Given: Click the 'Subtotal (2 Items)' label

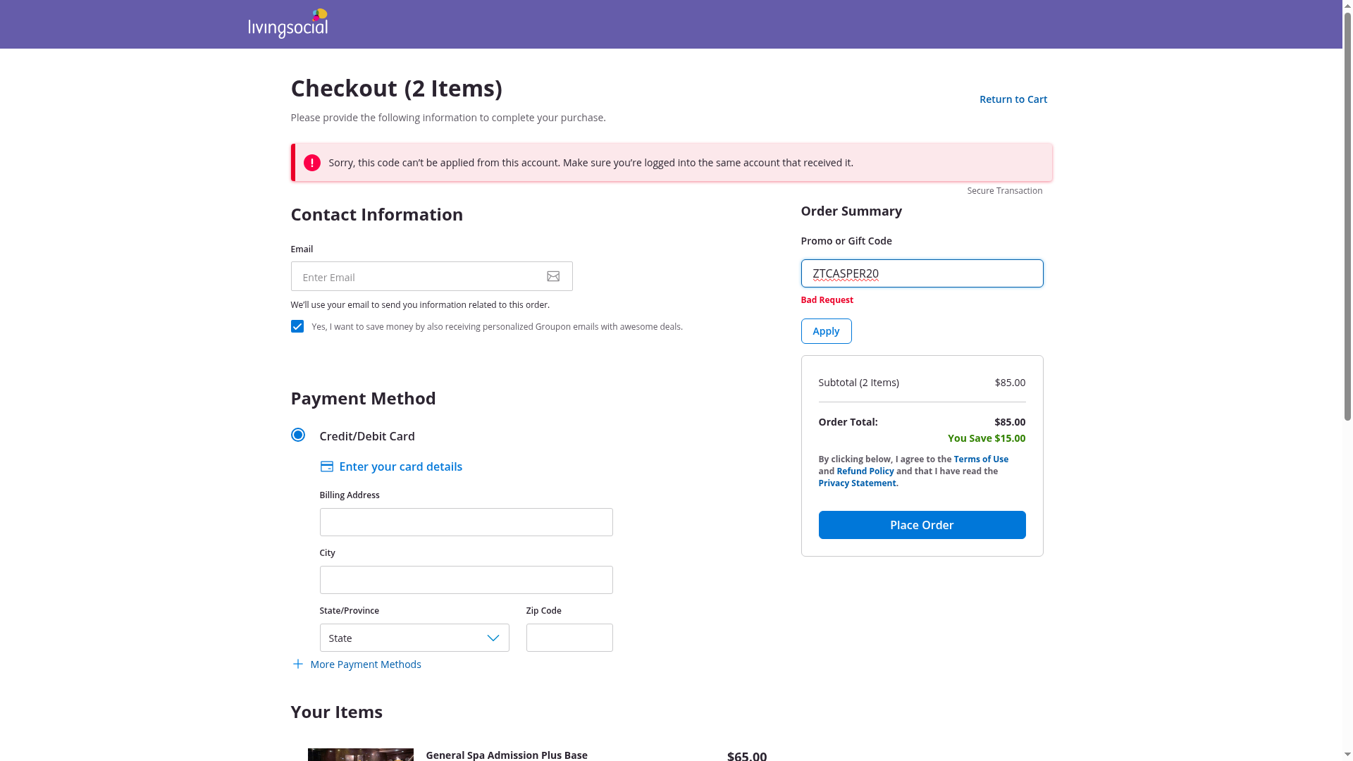Looking at the screenshot, I should tap(858, 383).
